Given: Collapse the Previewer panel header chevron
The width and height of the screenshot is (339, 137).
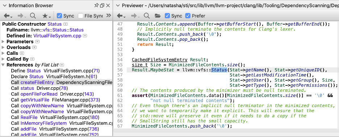Looking at the screenshot, I should [118, 6].
